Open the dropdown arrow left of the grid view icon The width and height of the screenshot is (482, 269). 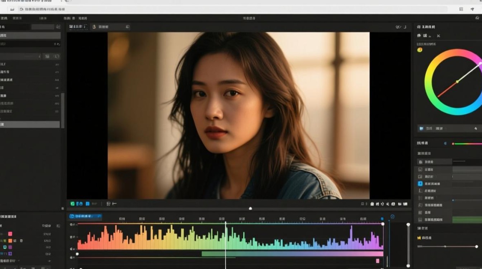click(39, 56)
